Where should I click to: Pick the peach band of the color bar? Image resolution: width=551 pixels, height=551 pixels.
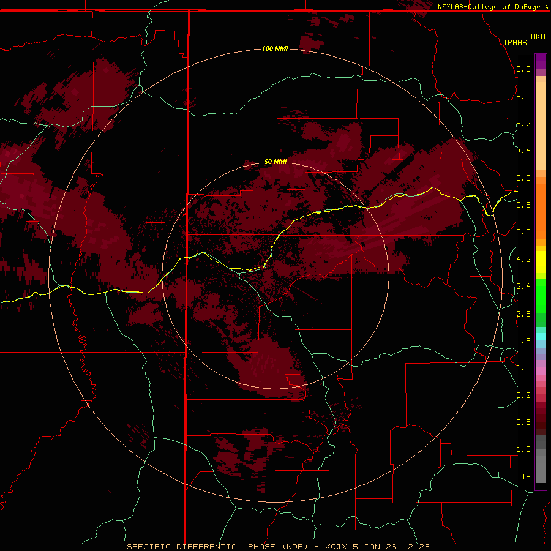pos(541,126)
